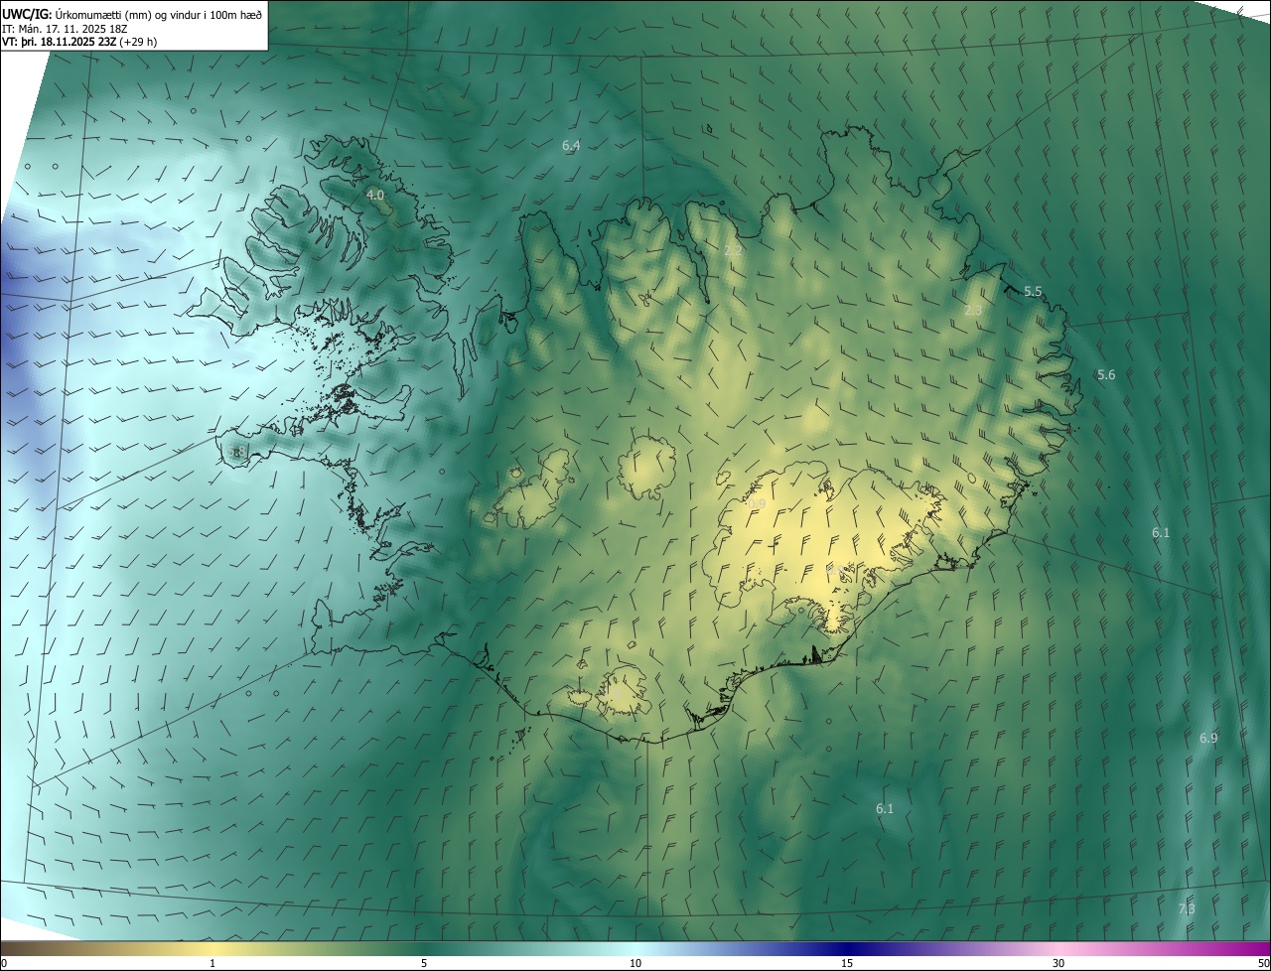Viewport: 1271px width, 971px height.
Task: Click the 6.1 value south of Iceland
Action: click(885, 809)
